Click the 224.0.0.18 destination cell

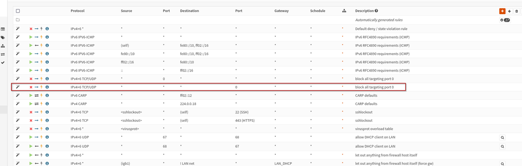pos(189,104)
